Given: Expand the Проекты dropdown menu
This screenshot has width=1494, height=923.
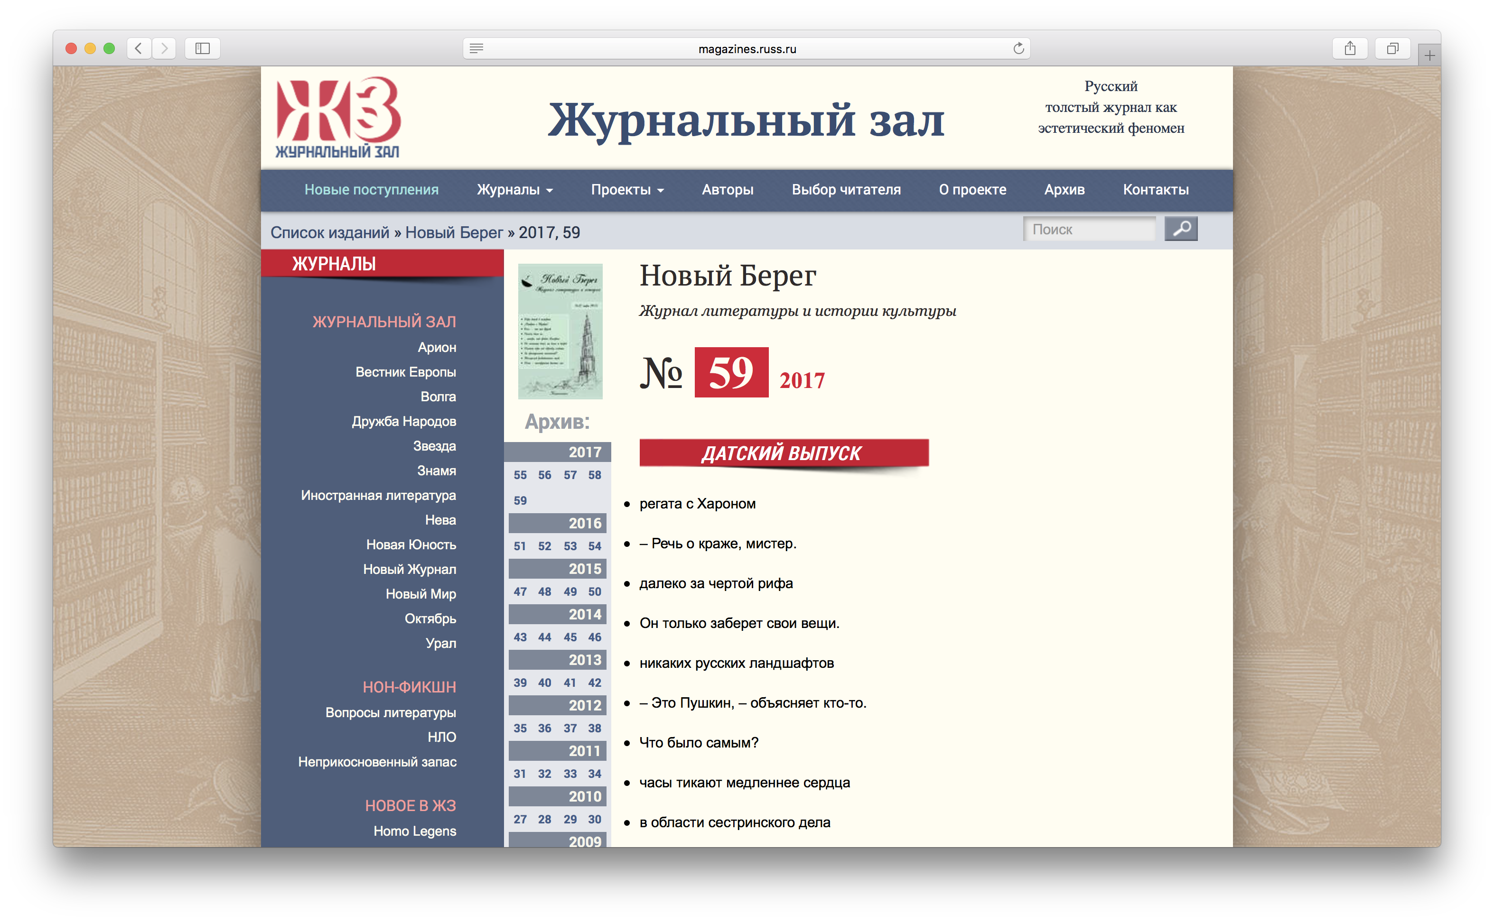Looking at the screenshot, I should pyautogui.click(x=626, y=190).
